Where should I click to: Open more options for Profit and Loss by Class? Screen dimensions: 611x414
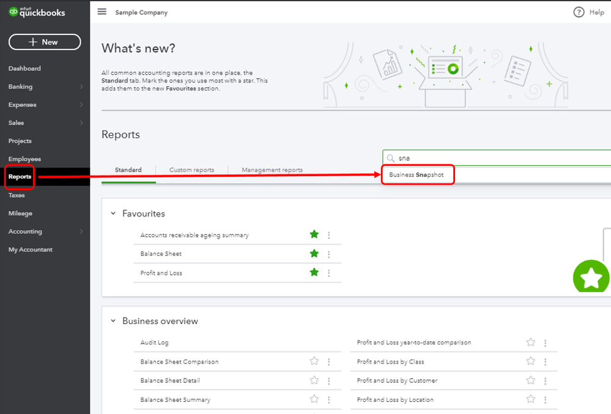point(546,361)
